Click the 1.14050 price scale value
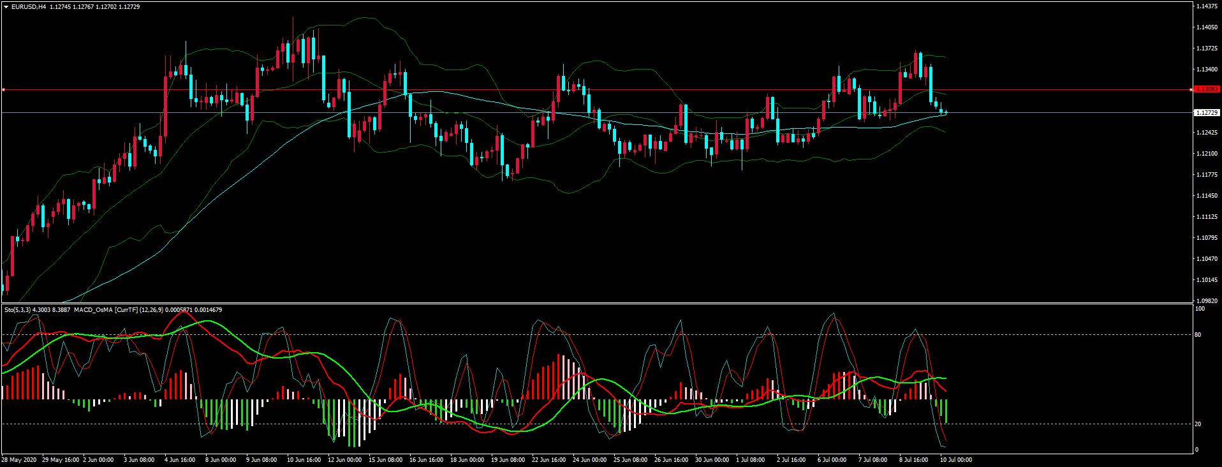This screenshot has width=1222, height=467. pyautogui.click(x=1207, y=27)
